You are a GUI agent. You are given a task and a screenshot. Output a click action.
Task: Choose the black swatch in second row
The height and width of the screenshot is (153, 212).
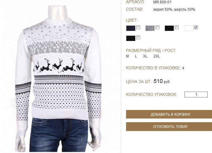[x=131, y=38]
